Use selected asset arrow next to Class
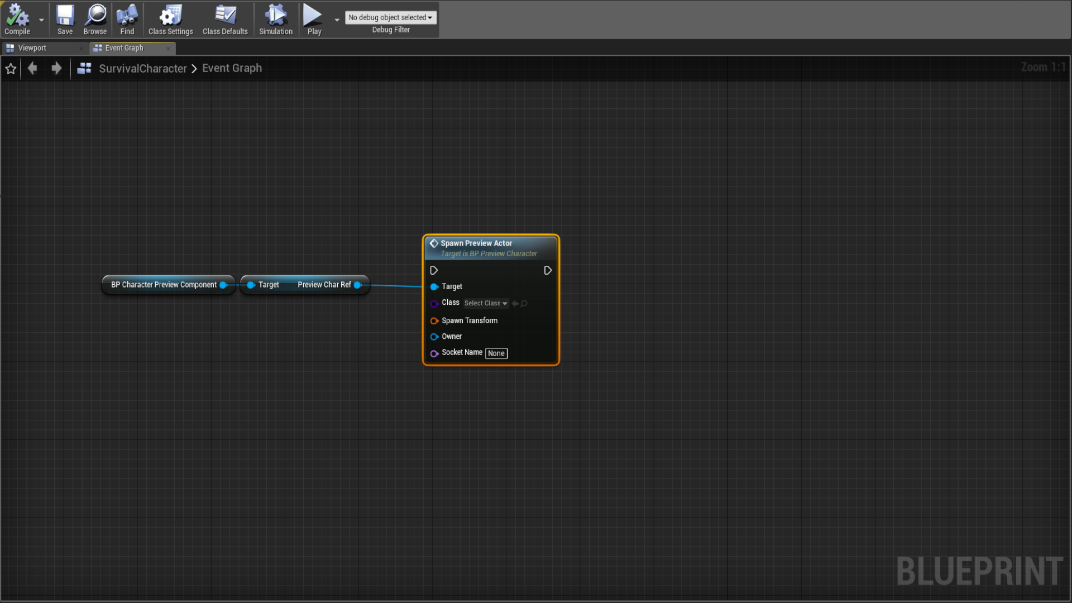The height and width of the screenshot is (603, 1072). point(515,303)
